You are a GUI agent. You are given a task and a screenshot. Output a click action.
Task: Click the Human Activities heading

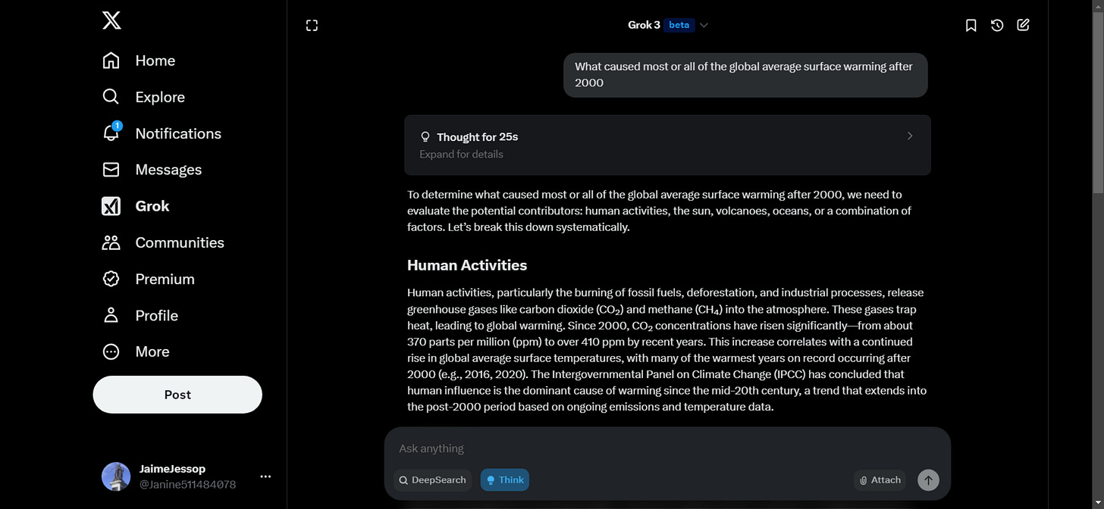tap(467, 265)
